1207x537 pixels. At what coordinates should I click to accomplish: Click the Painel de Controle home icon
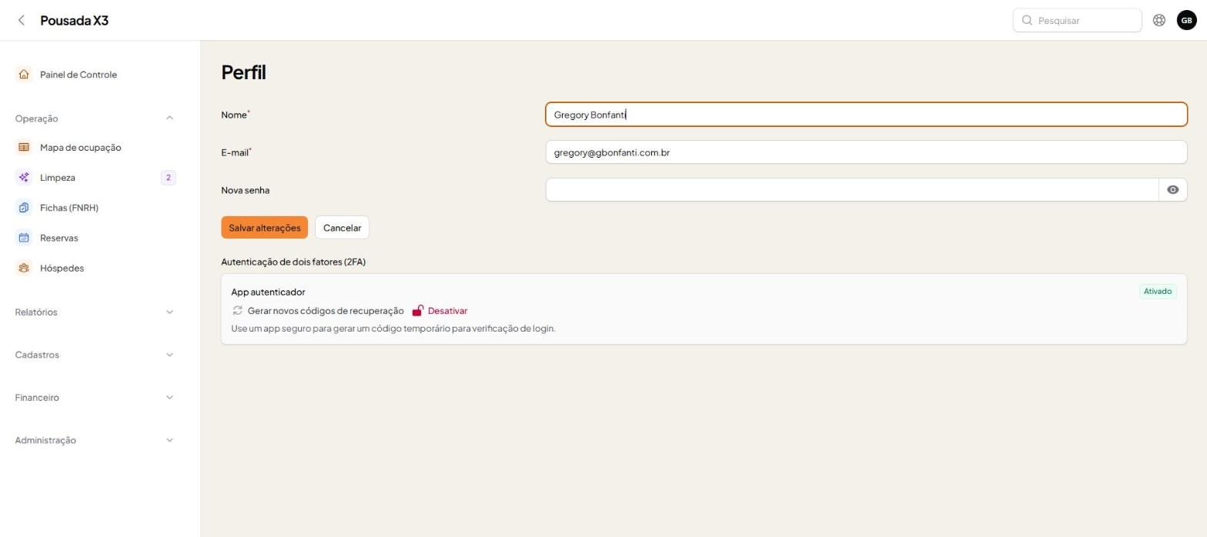pyautogui.click(x=24, y=75)
